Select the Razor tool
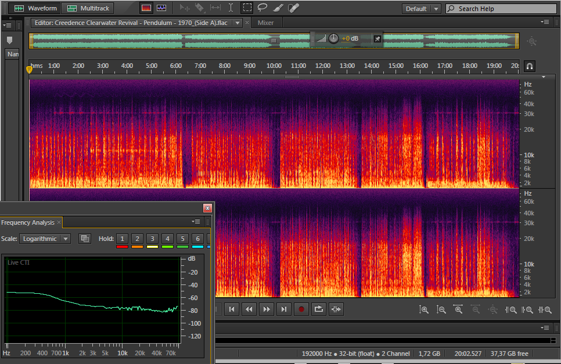The height and width of the screenshot is (364, 561). pos(200,8)
